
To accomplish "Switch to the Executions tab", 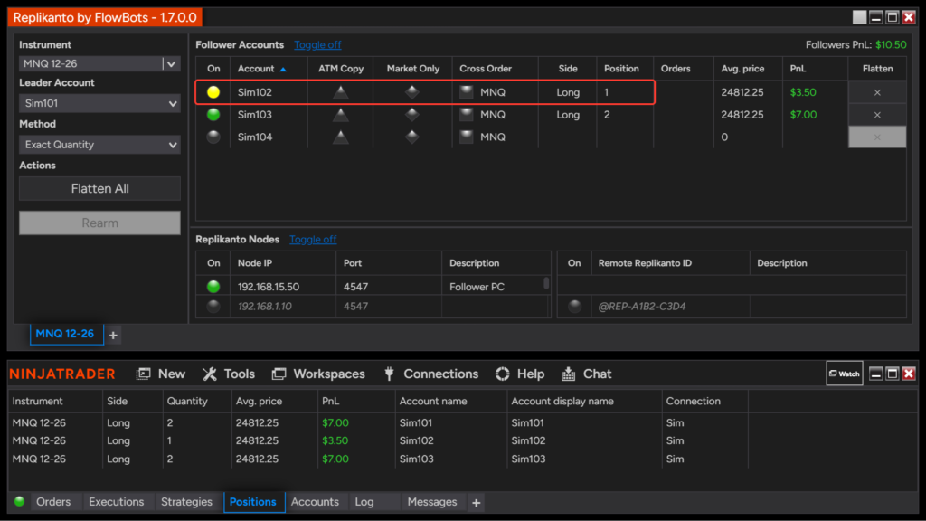I will [x=117, y=502].
